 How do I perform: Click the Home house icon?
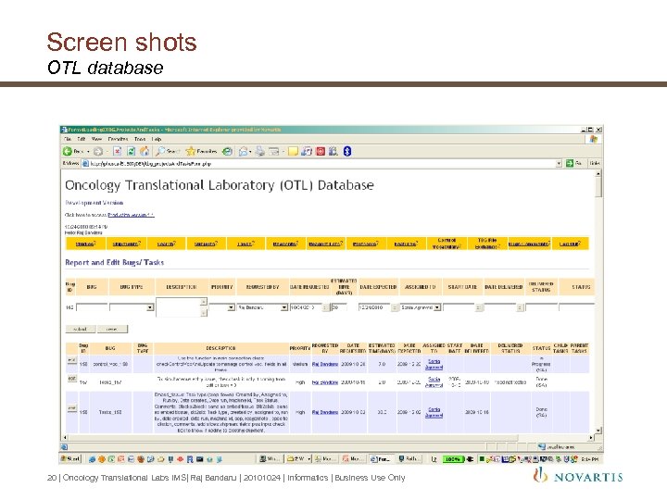click(145, 151)
